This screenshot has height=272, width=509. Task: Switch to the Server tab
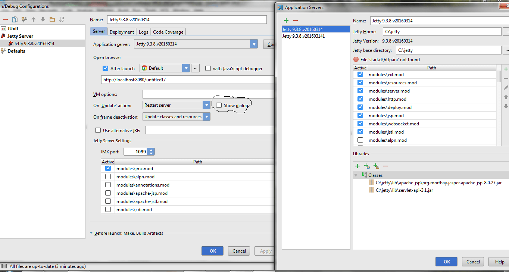99,32
